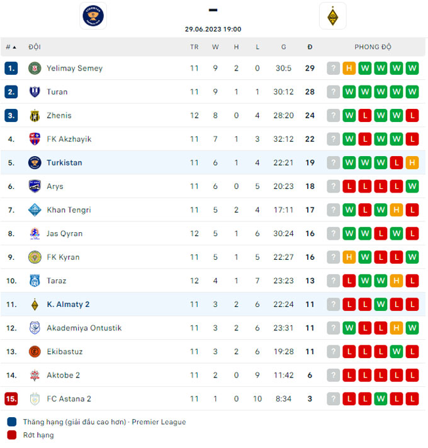Sort standings by the TR matches column
428x448 pixels.
coord(194,47)
